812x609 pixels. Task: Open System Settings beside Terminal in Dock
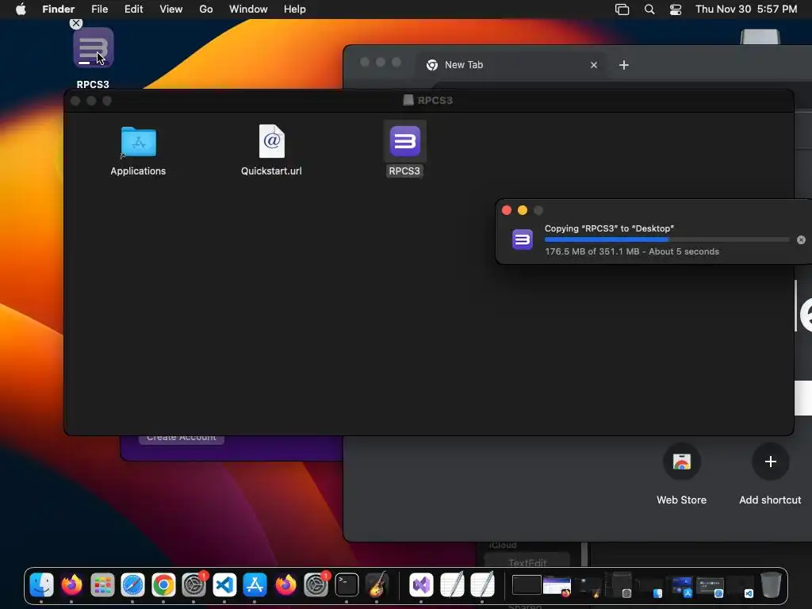point(316,585)
